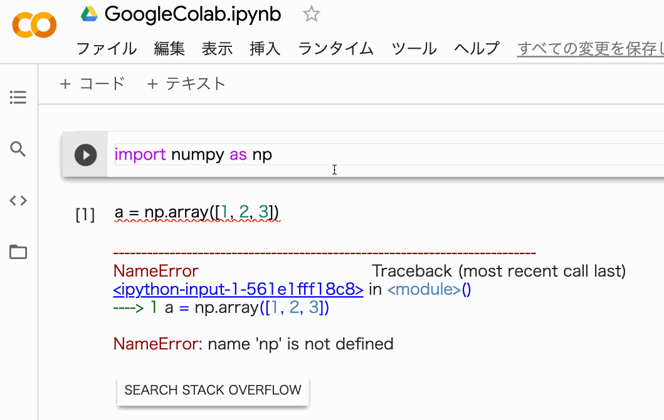664x420 pixels.
Task: Star the GoogleColab.ipynb notebook
Action: tap(311, 14)
